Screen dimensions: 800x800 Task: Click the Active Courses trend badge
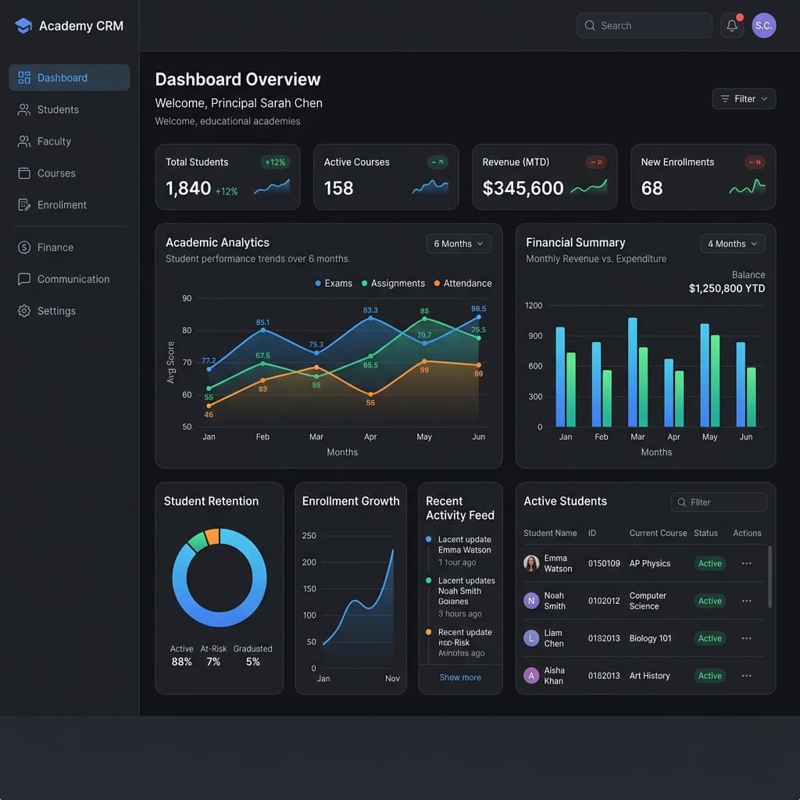point(437,162)
